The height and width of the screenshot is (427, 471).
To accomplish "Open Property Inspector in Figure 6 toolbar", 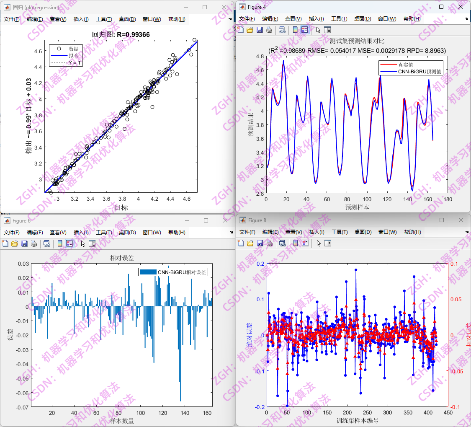I will (x=92, y=243).
